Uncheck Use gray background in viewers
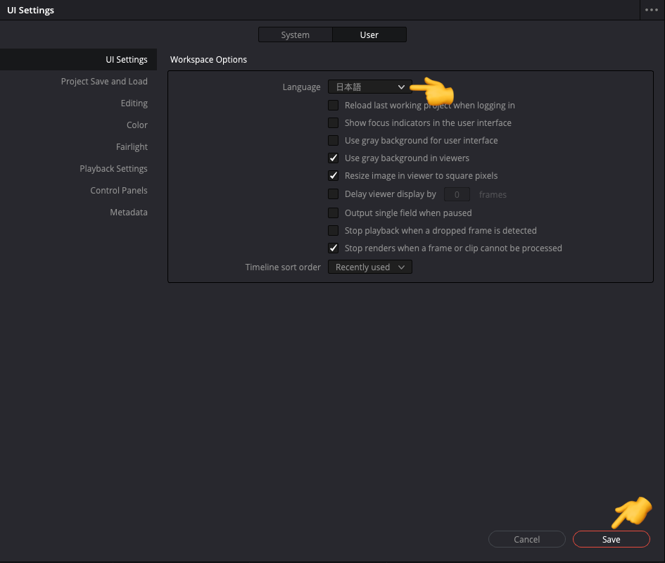 [334, 158]
